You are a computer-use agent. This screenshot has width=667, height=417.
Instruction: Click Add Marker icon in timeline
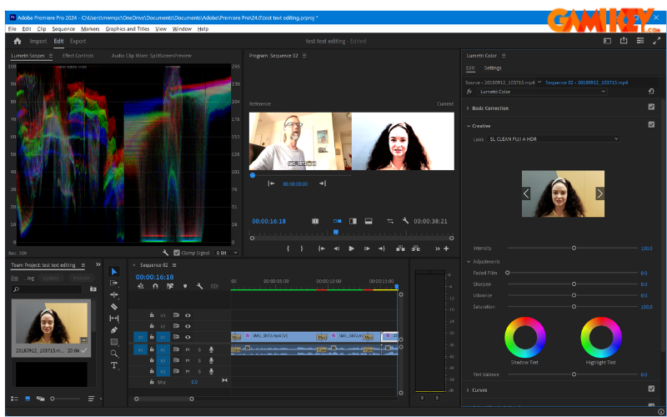[x=185, y=286]
